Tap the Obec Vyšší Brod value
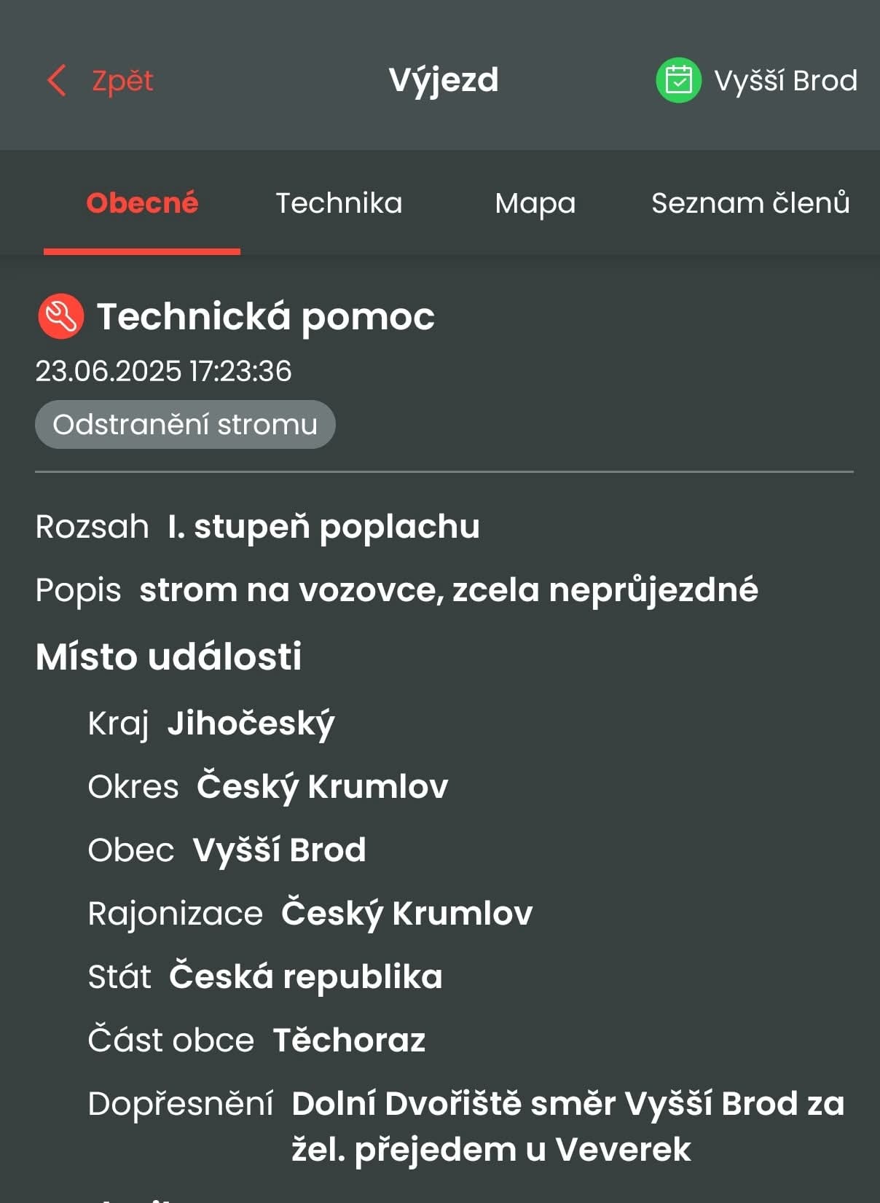880x1203 pixels. tap(279, 850)
